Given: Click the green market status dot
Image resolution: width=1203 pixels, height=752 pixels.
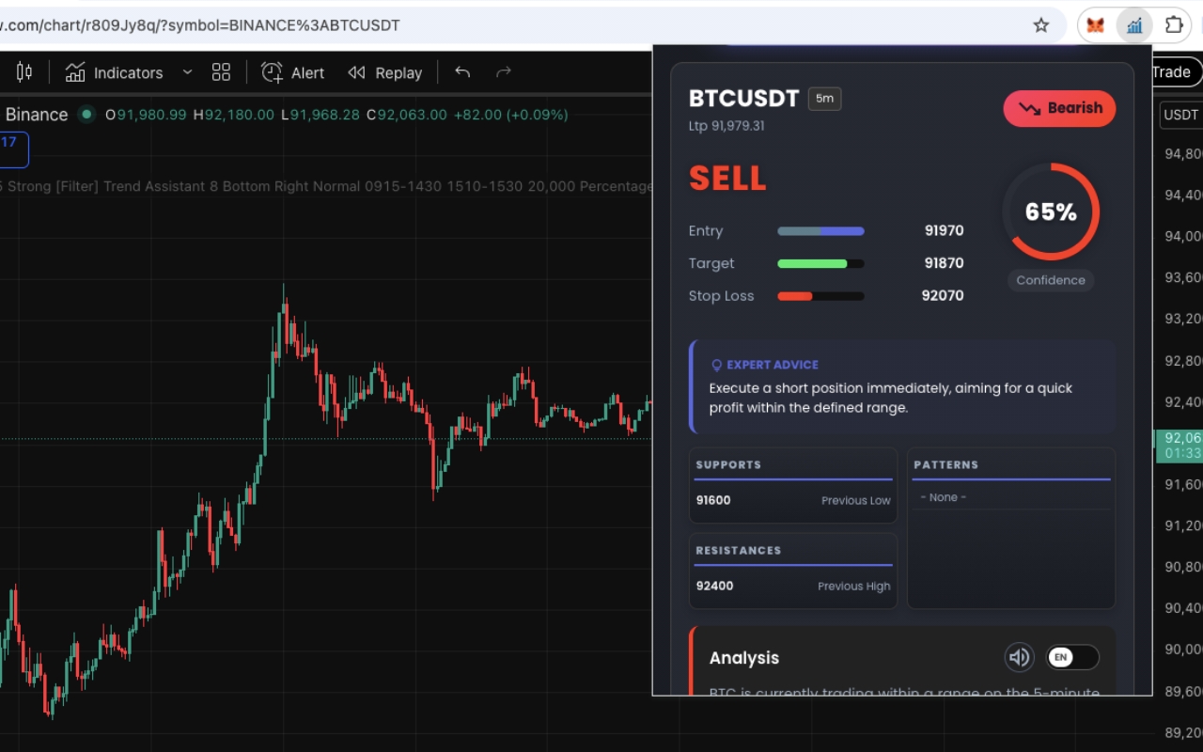Looking at the screenshot, I should (x=86, y=115).
